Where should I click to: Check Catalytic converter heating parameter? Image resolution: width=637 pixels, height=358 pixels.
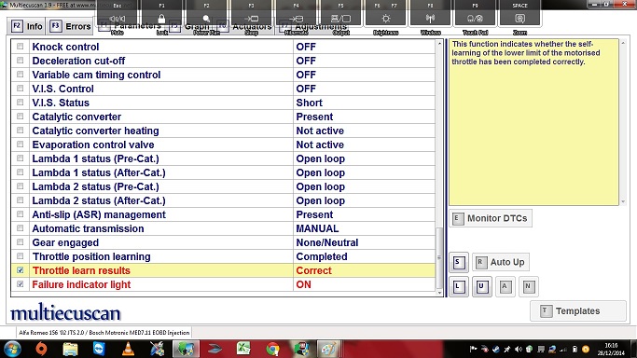point(20,131)
